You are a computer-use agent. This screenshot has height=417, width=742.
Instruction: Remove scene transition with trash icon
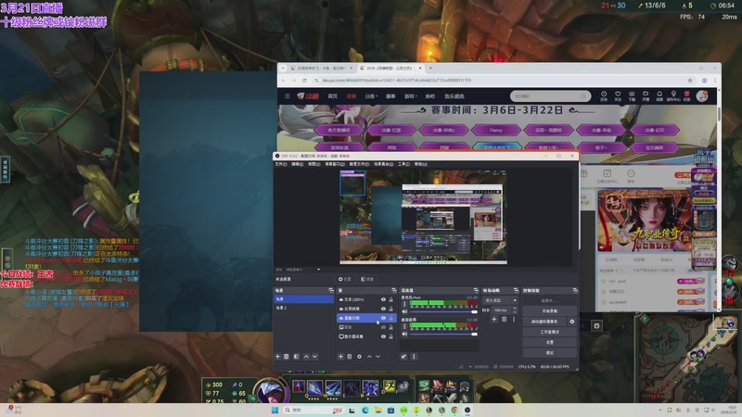tap(504, 320)
